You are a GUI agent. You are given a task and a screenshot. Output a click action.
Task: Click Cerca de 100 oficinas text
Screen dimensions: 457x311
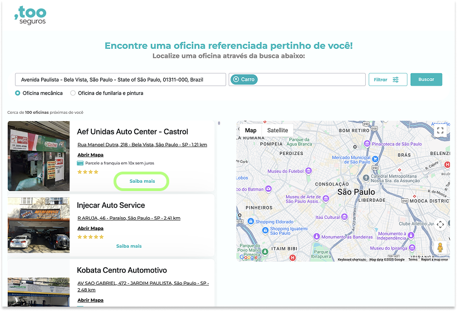click(45, 113)
